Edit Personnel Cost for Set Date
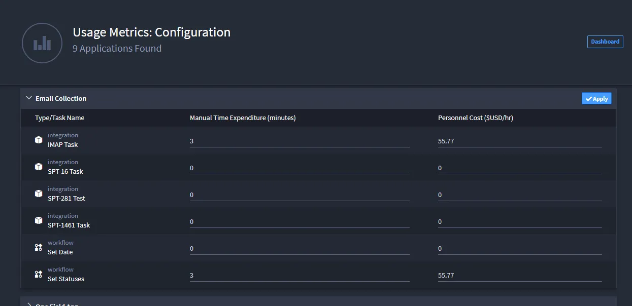Screen dimensions: 632x306 click(x=520, y=248)
